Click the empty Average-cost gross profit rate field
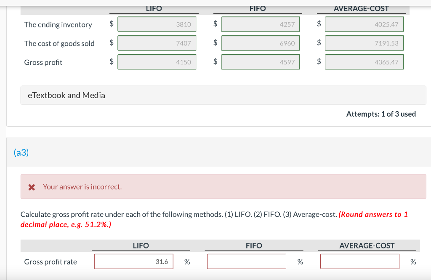431x280 pixels. [359, 261]
